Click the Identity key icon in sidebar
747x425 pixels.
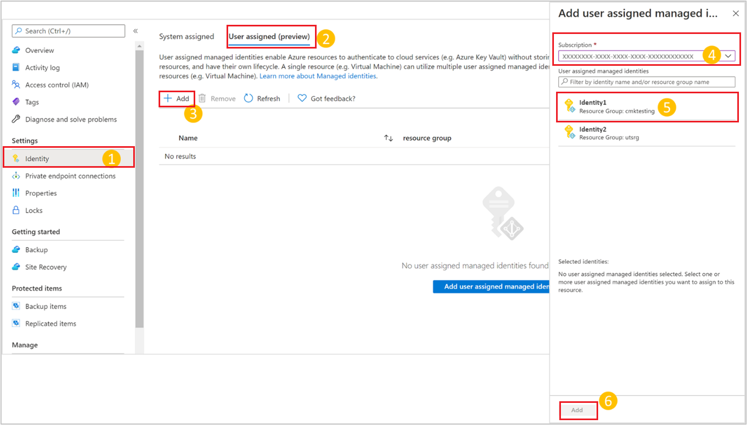(16, 159)
